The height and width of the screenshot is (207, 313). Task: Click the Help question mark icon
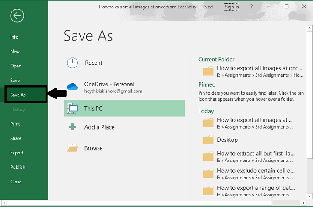tap(251, 7)
